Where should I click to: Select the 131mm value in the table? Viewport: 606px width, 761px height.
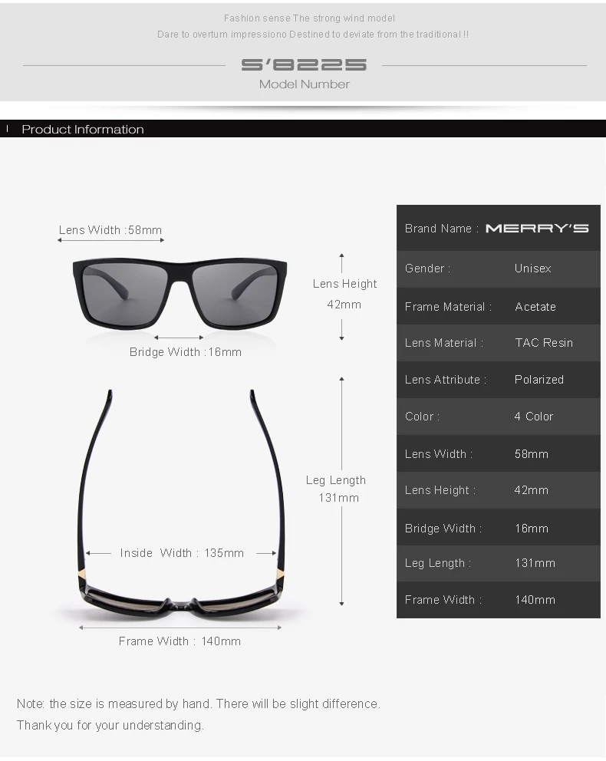point(535,563)
